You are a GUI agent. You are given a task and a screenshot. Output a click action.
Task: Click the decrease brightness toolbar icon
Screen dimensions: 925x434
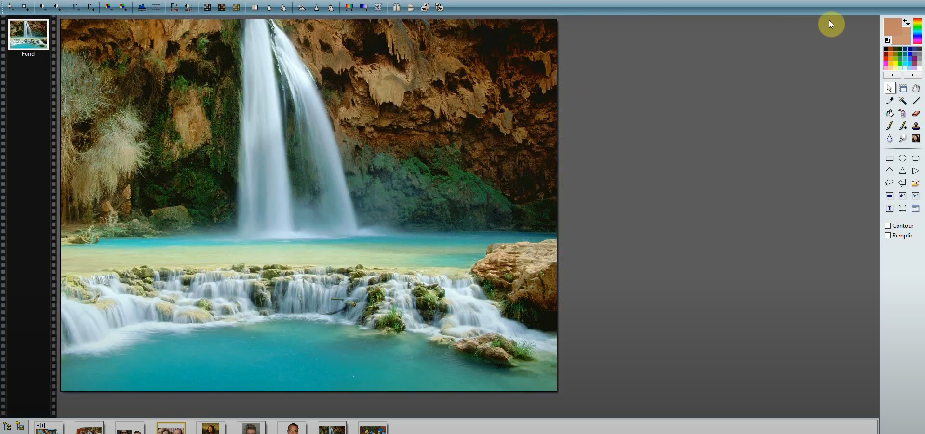pos(10,7)
